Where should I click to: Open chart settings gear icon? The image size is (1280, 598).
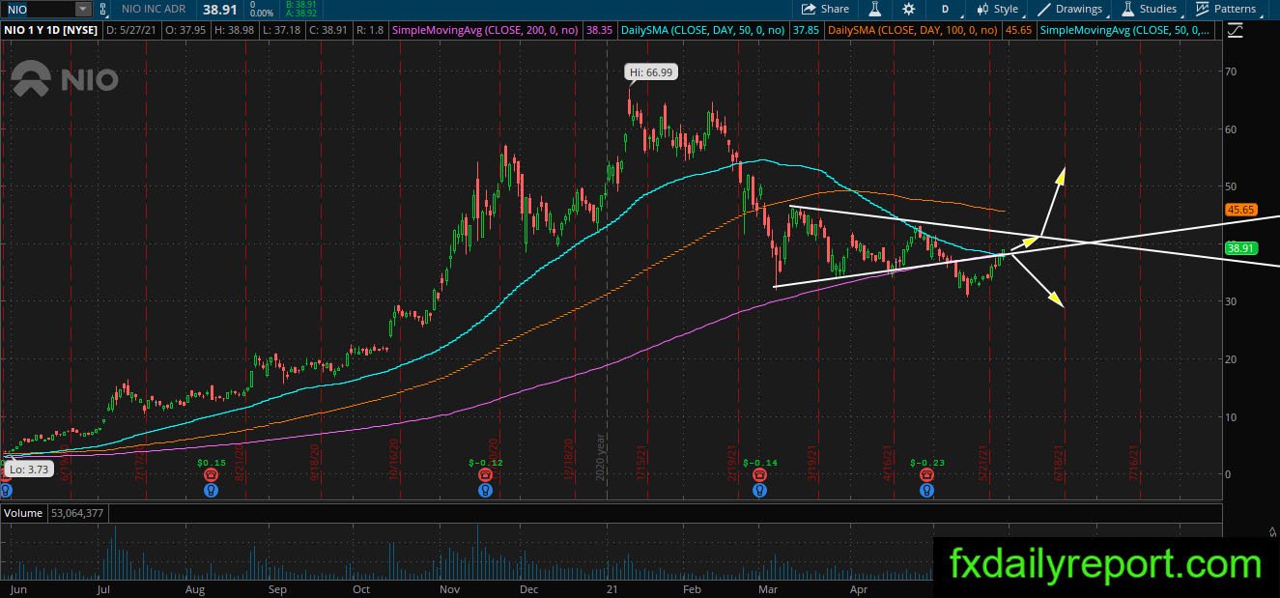tap(909, 9)
